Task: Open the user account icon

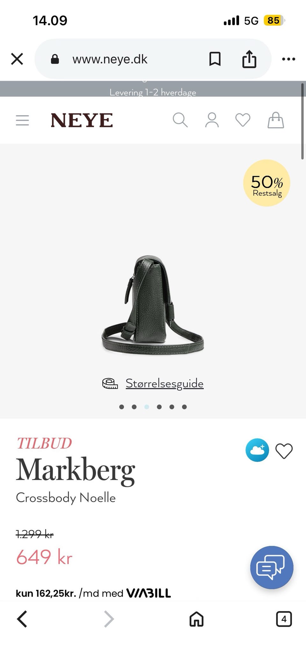Action: point(212,120)
